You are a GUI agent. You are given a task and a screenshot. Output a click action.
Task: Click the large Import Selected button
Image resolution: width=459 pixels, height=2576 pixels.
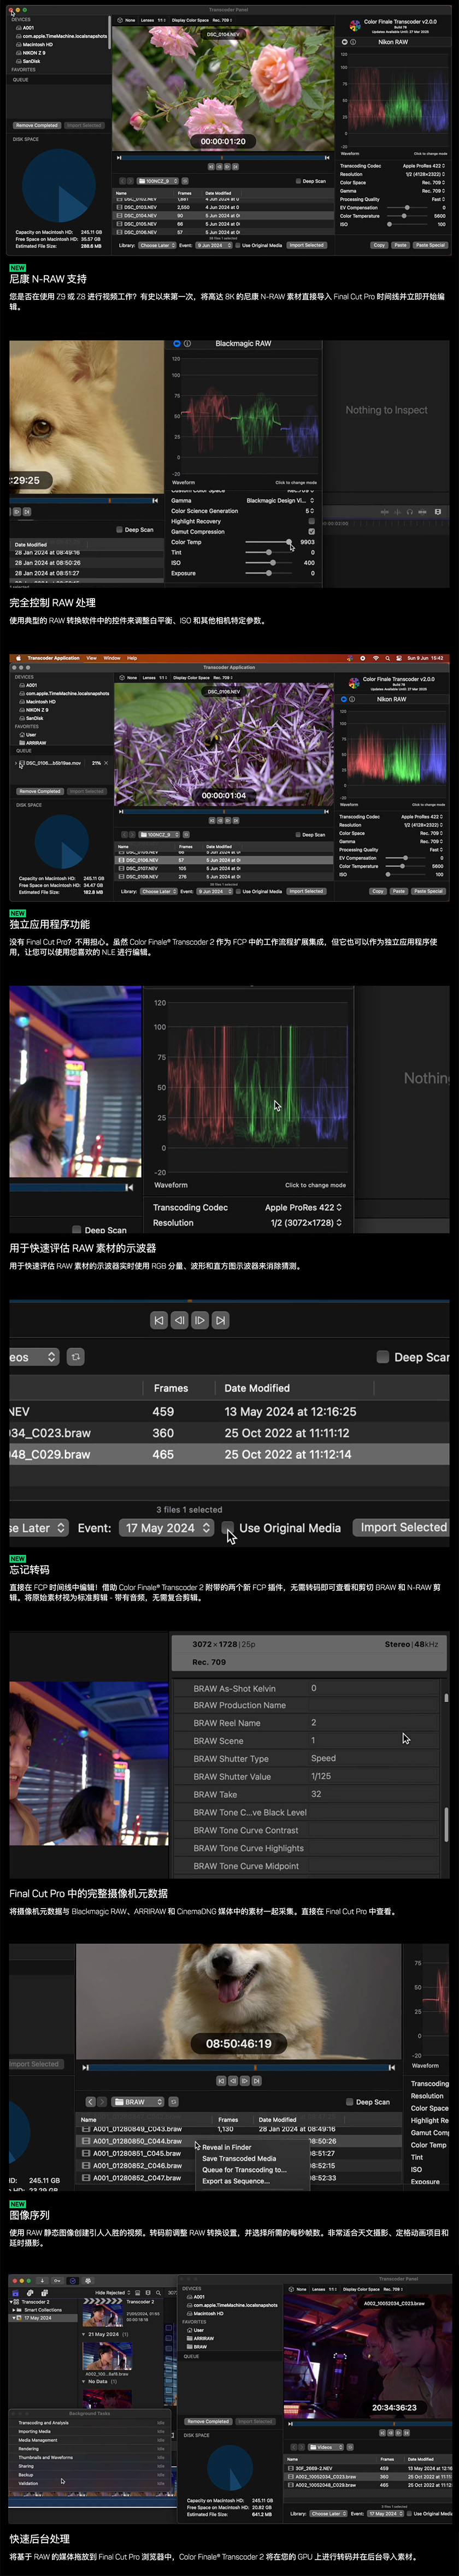coord(403,1527)
